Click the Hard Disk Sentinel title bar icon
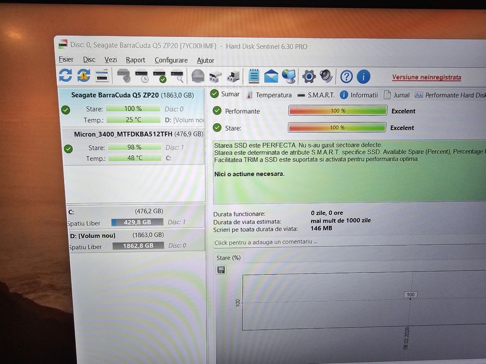Viewport: 486px width, 364px height. 63,44
